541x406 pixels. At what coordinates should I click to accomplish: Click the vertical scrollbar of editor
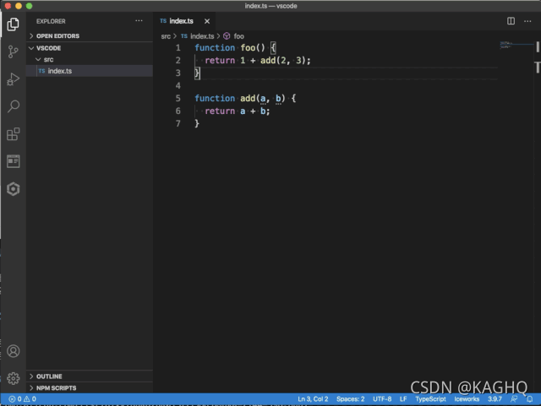[538, 217]
